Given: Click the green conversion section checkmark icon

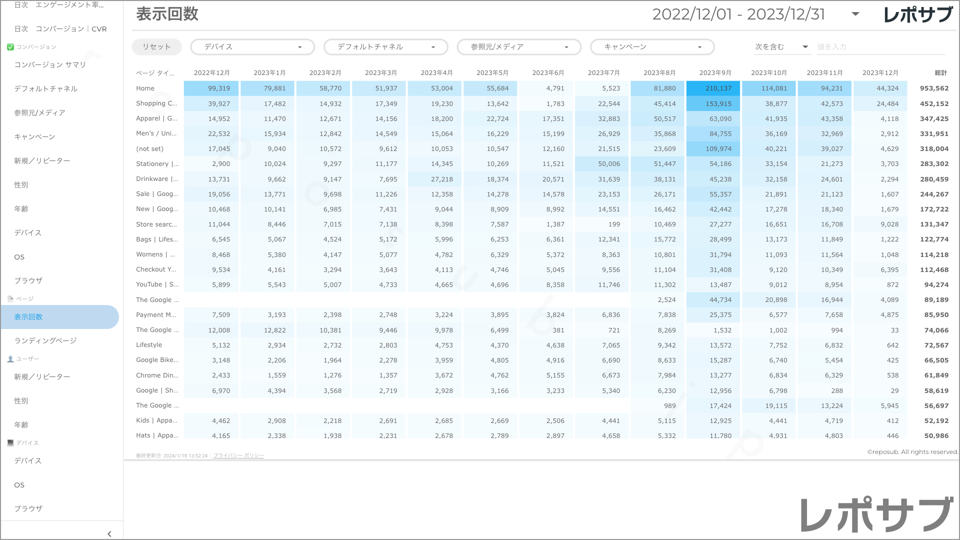Looking at the screenshot, I should click(10, 47).
